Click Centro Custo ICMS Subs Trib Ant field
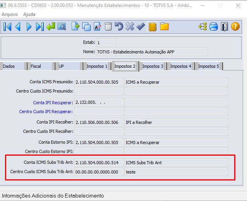247x201 pixels. click(x=99, y=172)
